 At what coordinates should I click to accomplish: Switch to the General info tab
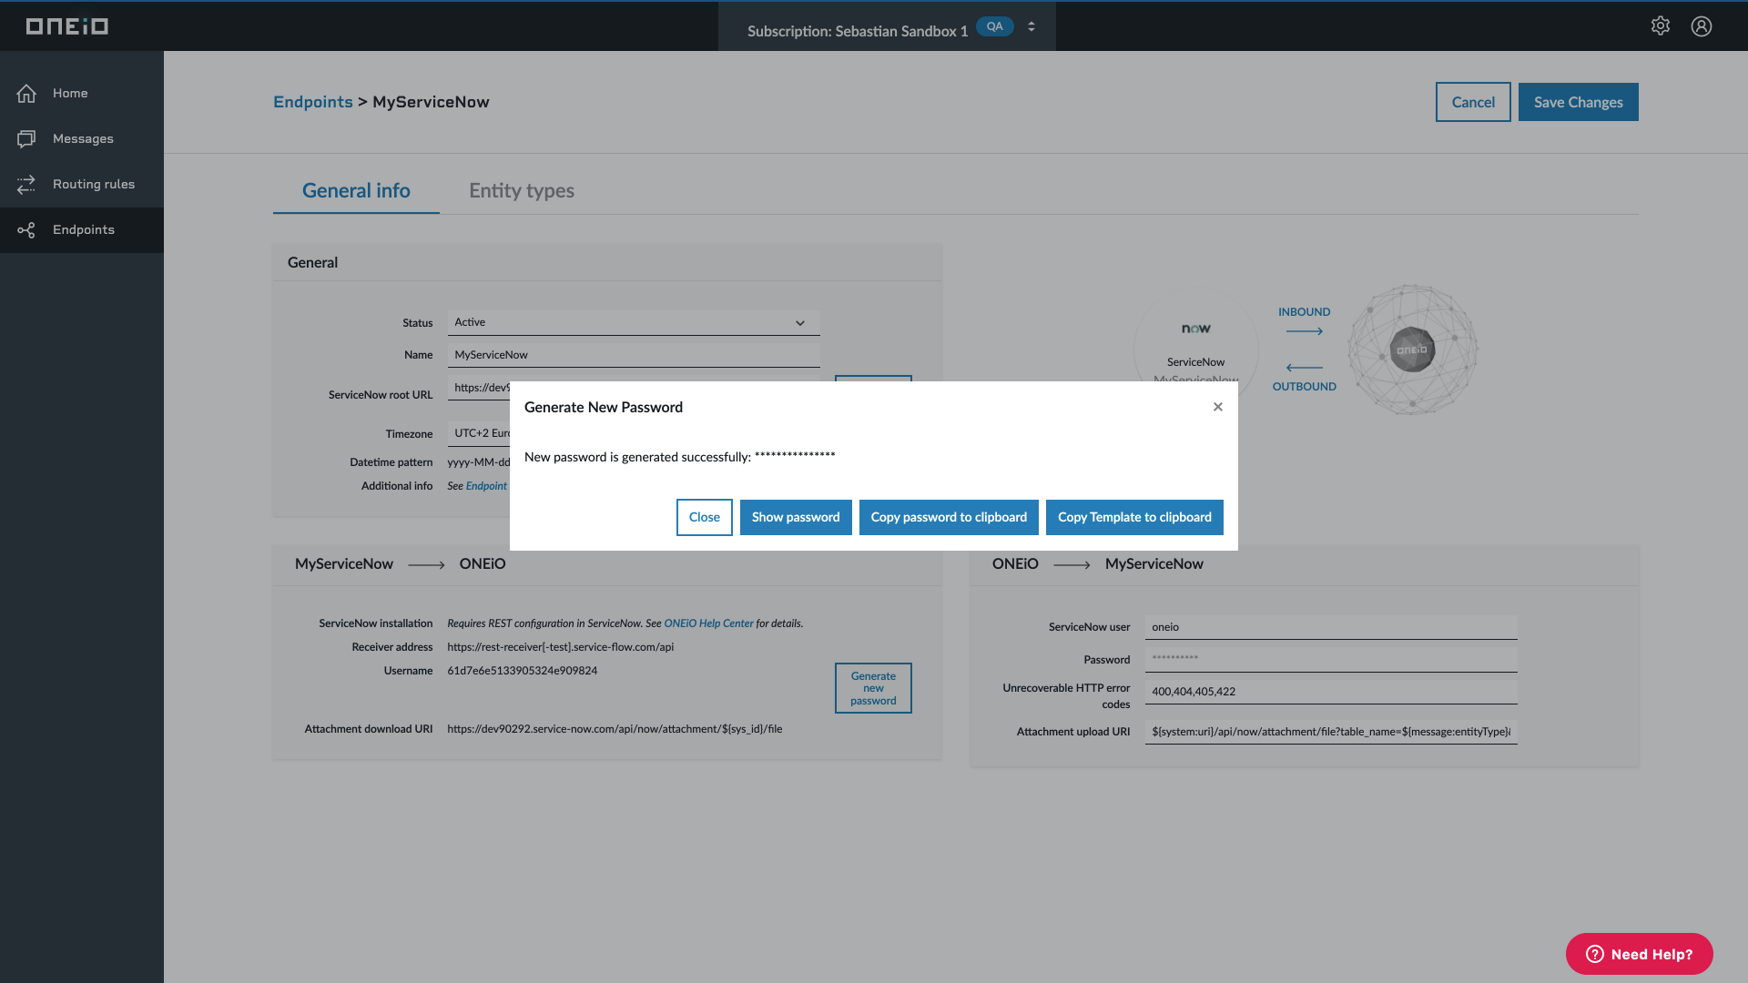[356, 190]
